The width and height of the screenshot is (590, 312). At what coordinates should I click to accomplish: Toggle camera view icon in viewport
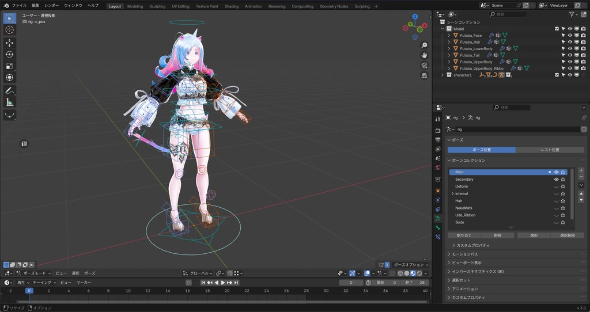424,66
